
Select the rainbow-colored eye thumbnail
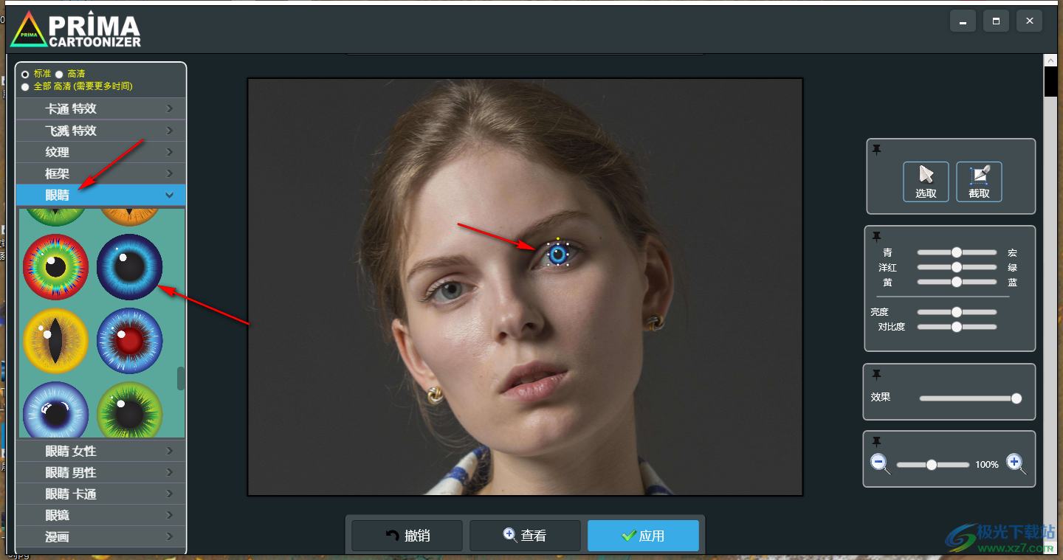click(55, 267)
